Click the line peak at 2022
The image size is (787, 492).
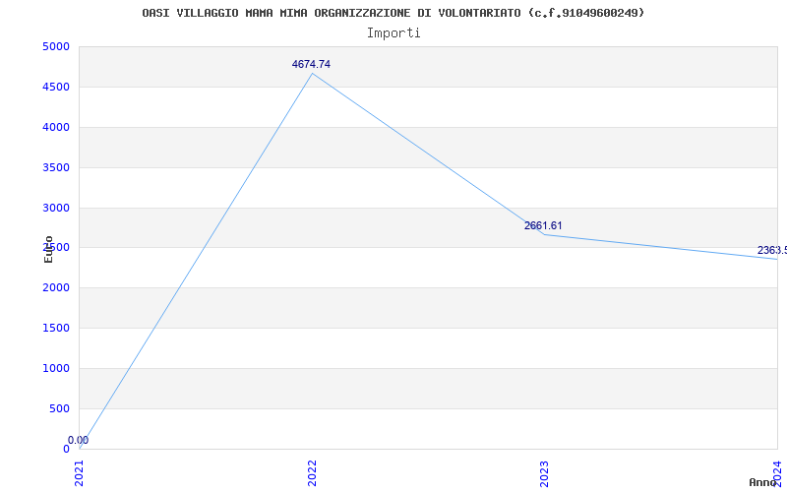point(312,73)
